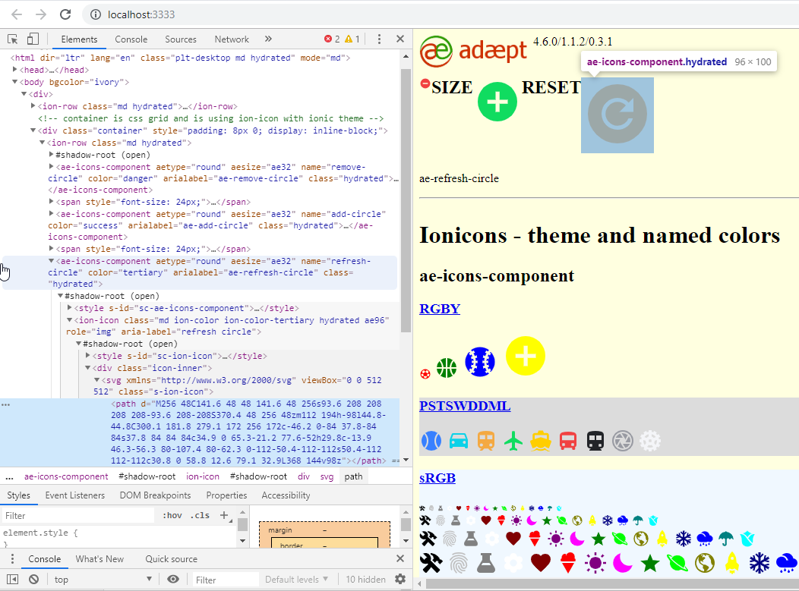View site information icon beside localhost URL

point(95,14)
